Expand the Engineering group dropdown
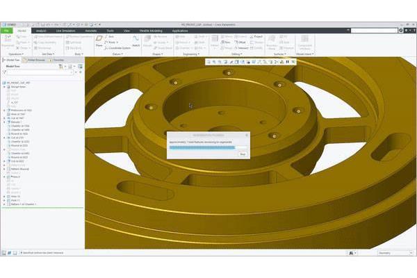417x278 pixels. (x=191, y=54)
